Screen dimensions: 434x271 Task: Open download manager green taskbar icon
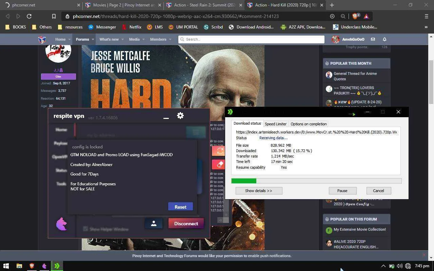(57, 266)
